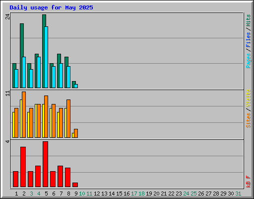
Task: Select the orange Sites bar for day 1
Action: (x=16, y=123)
